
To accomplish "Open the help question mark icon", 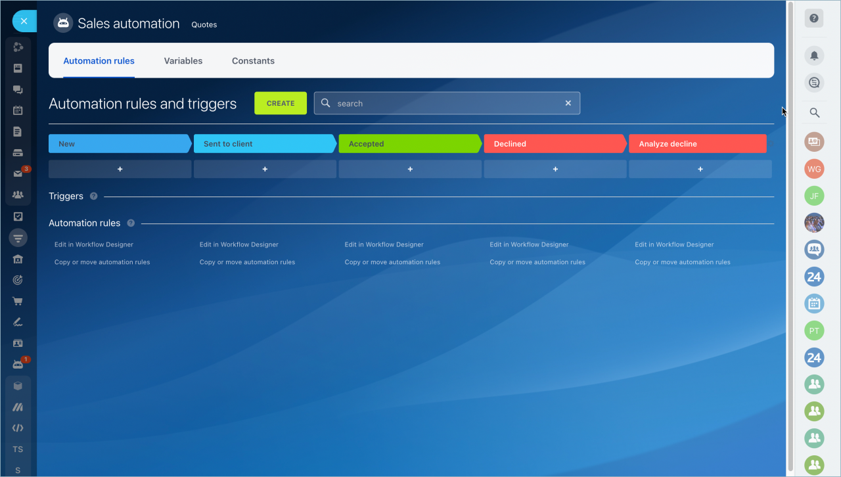I will [814, 18].
